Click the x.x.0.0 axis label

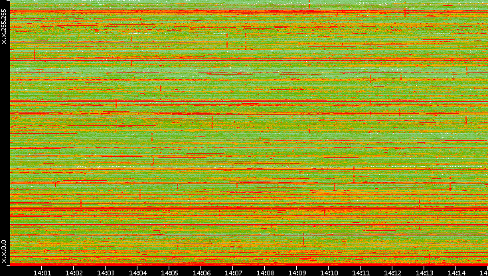point(4,251)
